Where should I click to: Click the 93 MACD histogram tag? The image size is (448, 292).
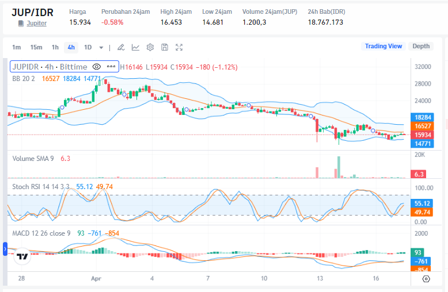pyautogui.click(x=417, y=252)
